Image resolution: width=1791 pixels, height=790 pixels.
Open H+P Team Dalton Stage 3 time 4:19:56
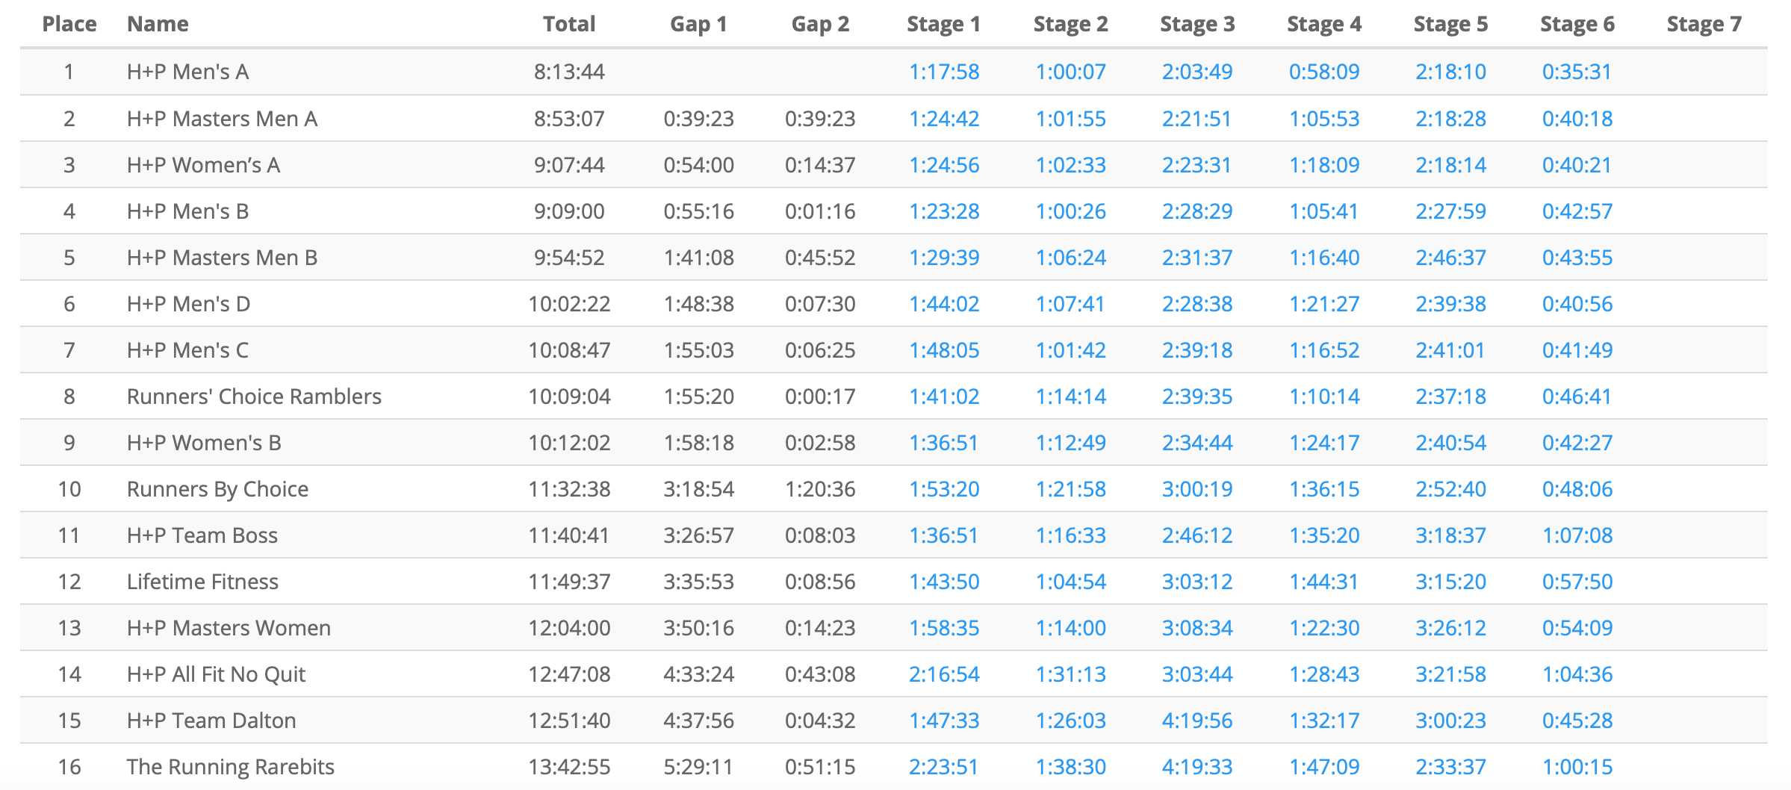click(x=1196, y=721)
